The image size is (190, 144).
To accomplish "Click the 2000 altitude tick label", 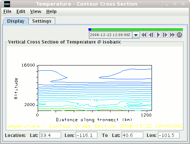I will point(29,105).
